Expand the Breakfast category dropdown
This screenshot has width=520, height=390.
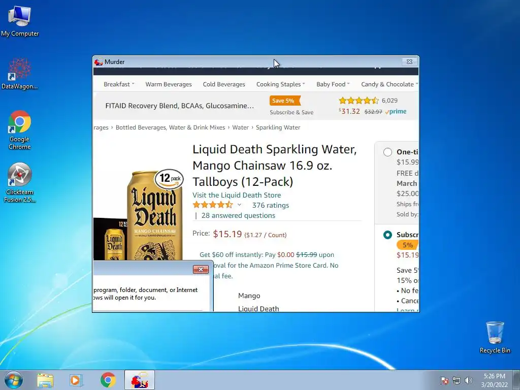pyautogui.click(x=119, y=84)
